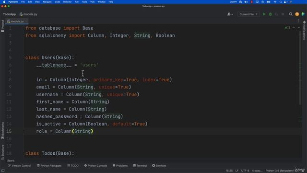The image size is (307, 173).
Task: Click the battery icon in the menu bar
Action: 269,2
